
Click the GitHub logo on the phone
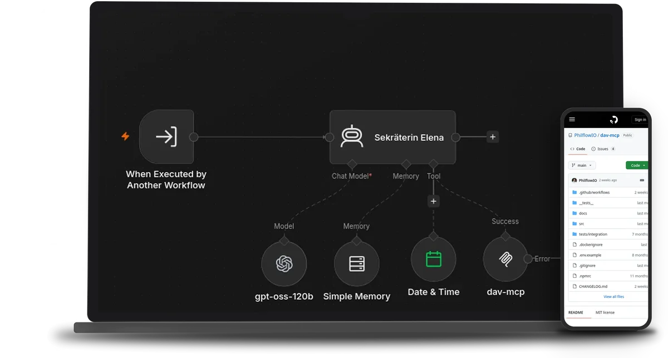[614, 120]
